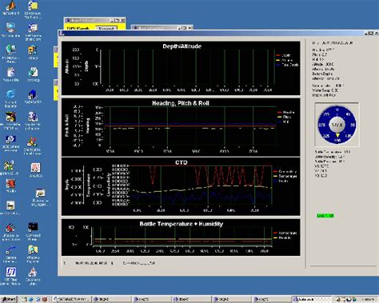379x303 pixels.
Task: Activate the first taskbar window button after quick launch
Action: pyautogui.click(x=71, y=299)
